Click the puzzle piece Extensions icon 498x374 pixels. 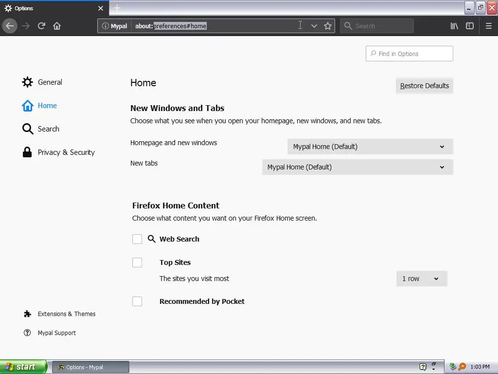(27, 314)
